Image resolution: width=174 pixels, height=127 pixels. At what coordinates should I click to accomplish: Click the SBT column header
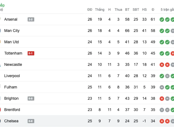coord(136,10)
